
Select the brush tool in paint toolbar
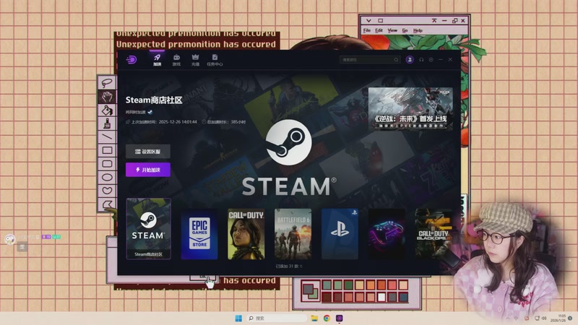pos(107,123)
